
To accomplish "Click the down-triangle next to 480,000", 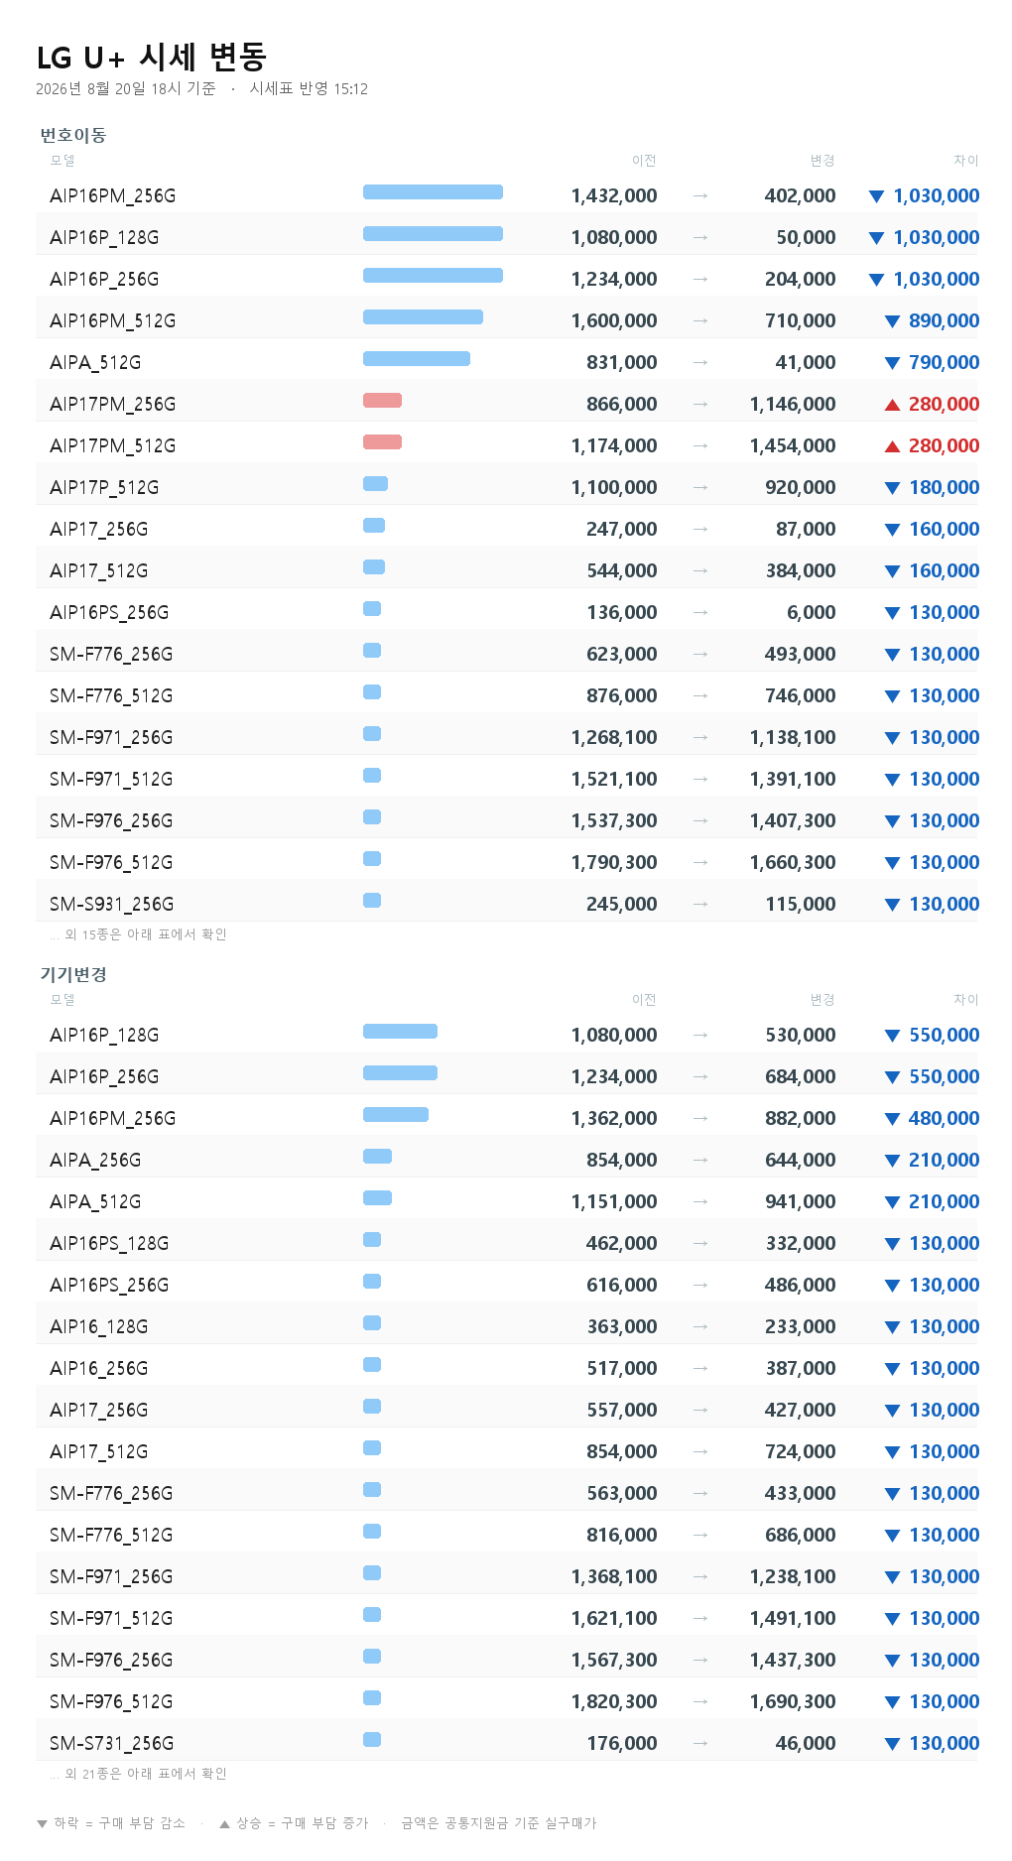I will coord(892,1119).
